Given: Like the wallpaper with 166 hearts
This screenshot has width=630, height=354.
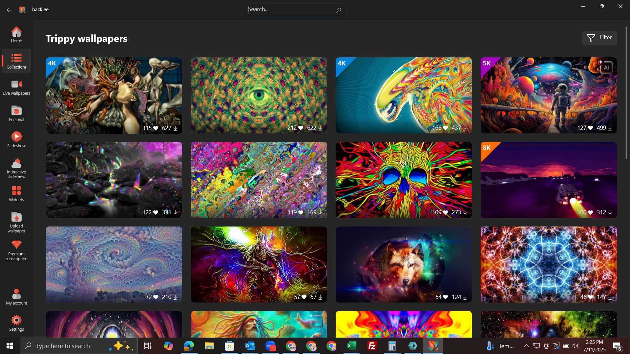Looking at the screenshot, I should (445, 128).
